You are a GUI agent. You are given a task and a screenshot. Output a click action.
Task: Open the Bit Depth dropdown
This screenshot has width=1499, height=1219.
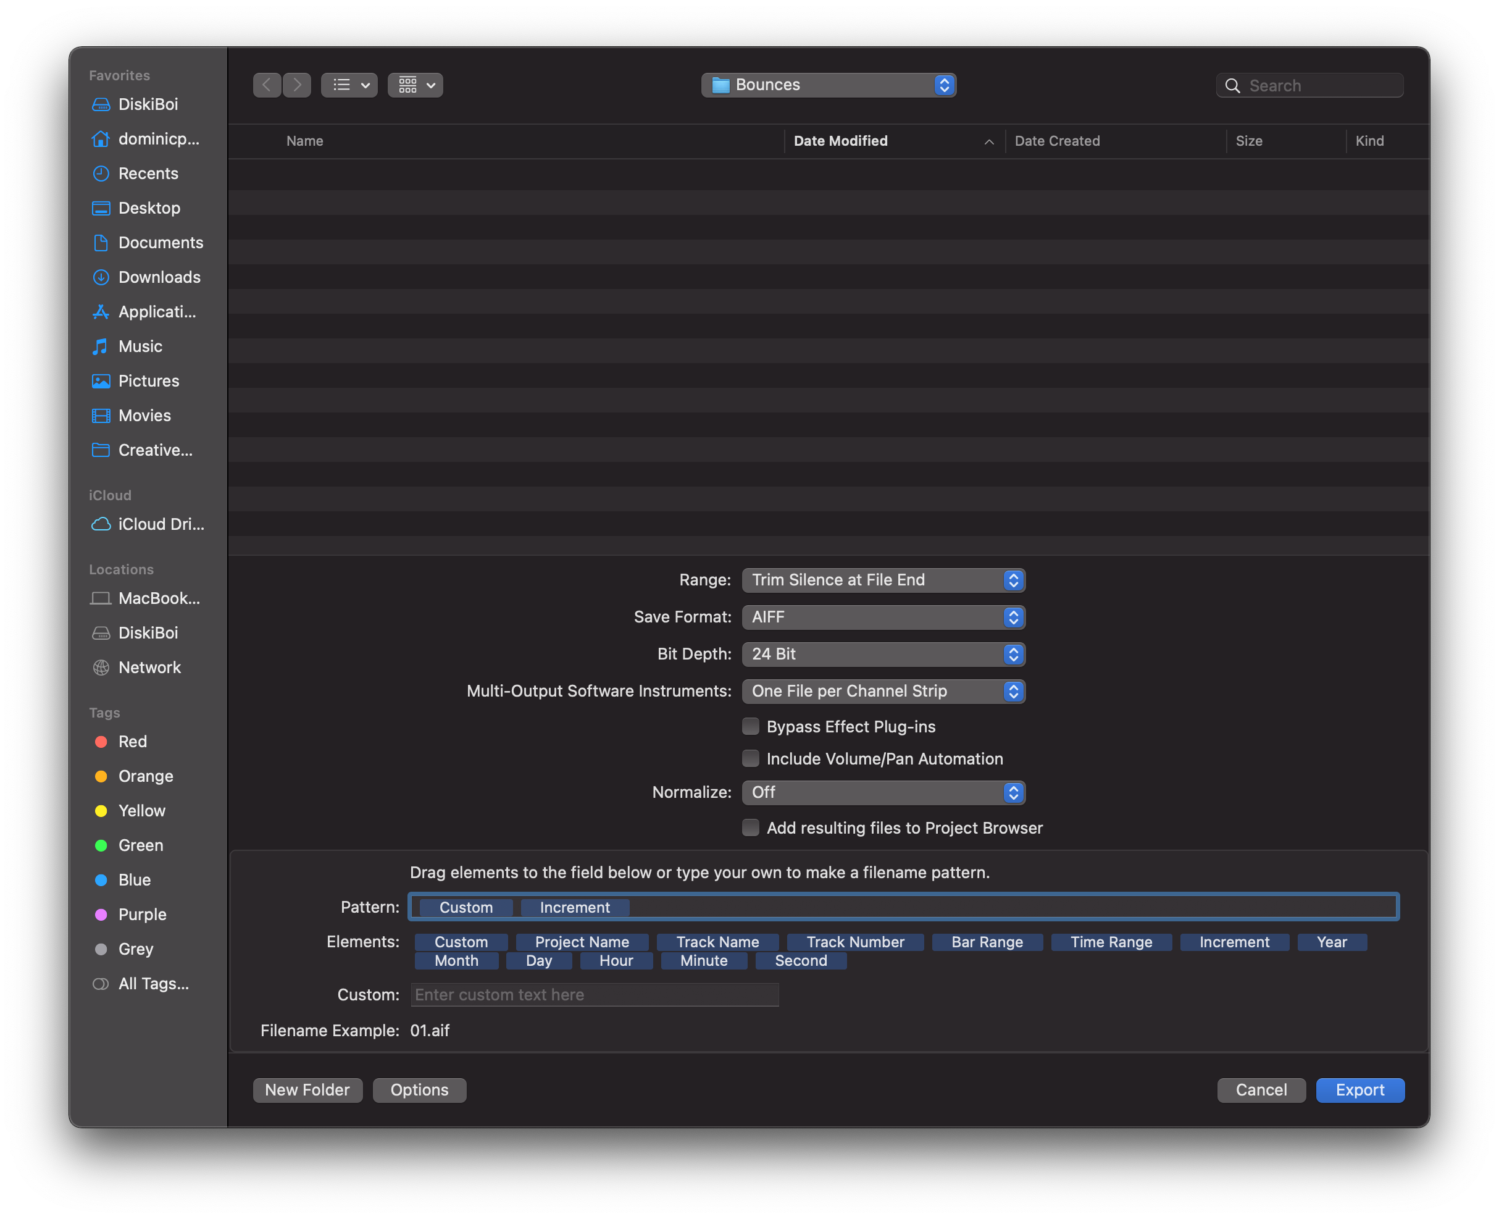coord(883,655)
